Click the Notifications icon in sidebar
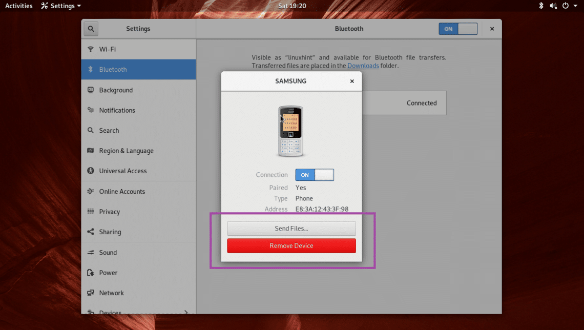Image resolution: width=584 pixels, height=330 pixels. 91,110
